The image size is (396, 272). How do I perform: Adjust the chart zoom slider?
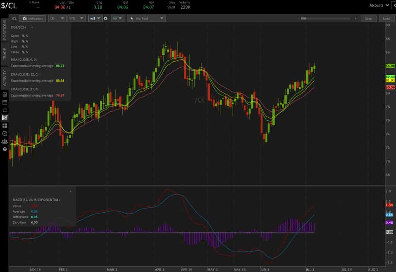[304, 18]
